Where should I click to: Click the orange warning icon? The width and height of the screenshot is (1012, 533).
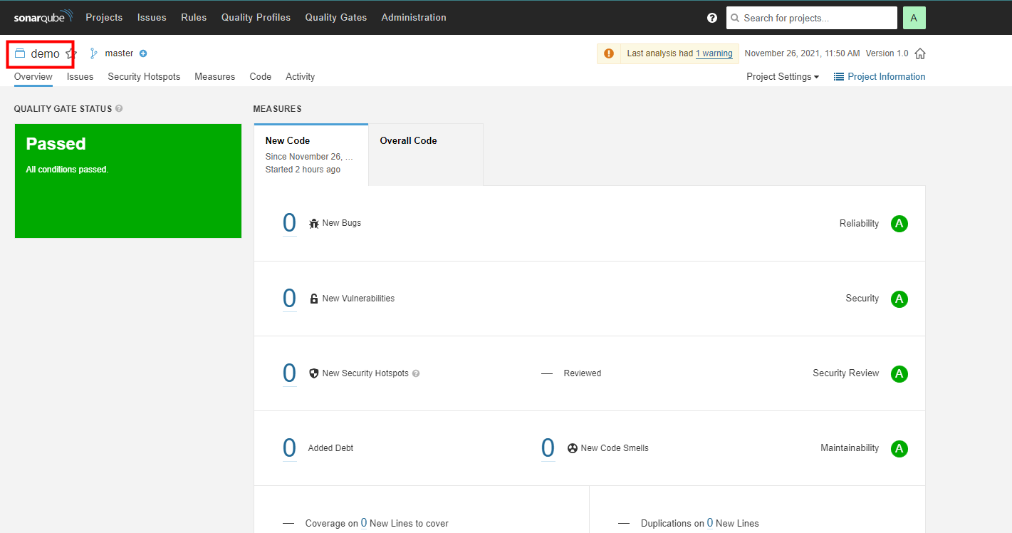pyautogui.click(x=609, y=53)
